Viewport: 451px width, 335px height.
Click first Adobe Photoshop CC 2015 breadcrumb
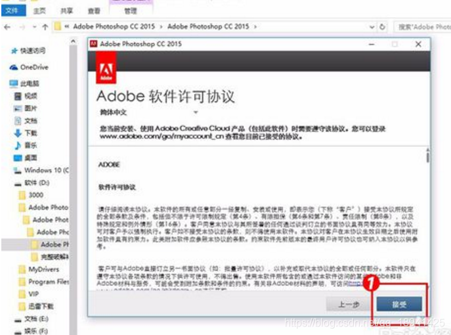point(114,26)
